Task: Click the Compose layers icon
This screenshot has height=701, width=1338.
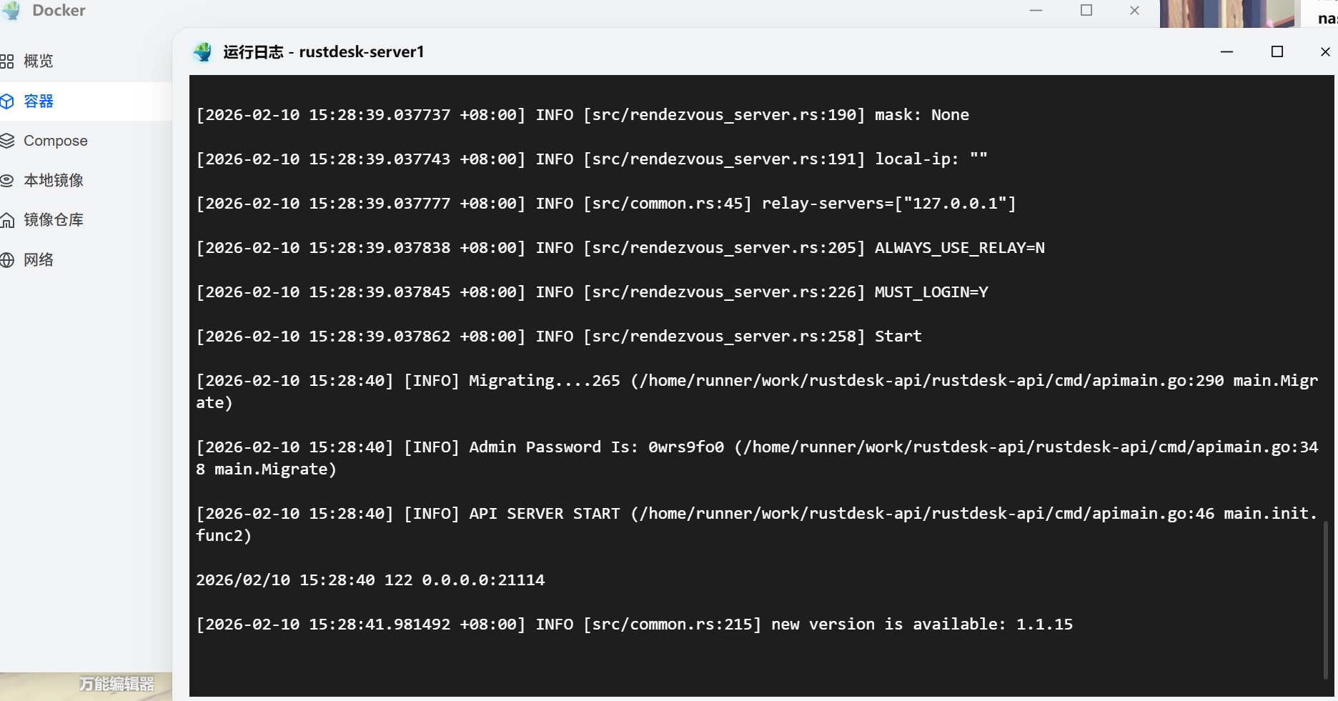Action: click(x=7, y=141)
